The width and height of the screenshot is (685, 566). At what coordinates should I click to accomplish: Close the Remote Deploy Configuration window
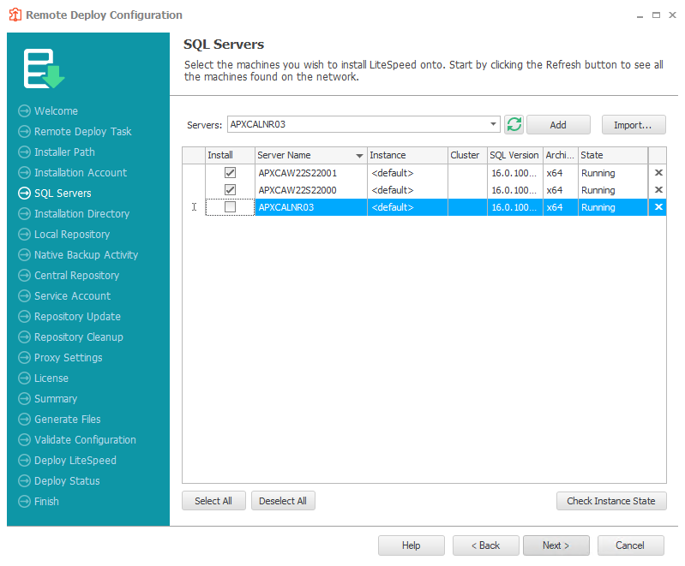[672, 15]
